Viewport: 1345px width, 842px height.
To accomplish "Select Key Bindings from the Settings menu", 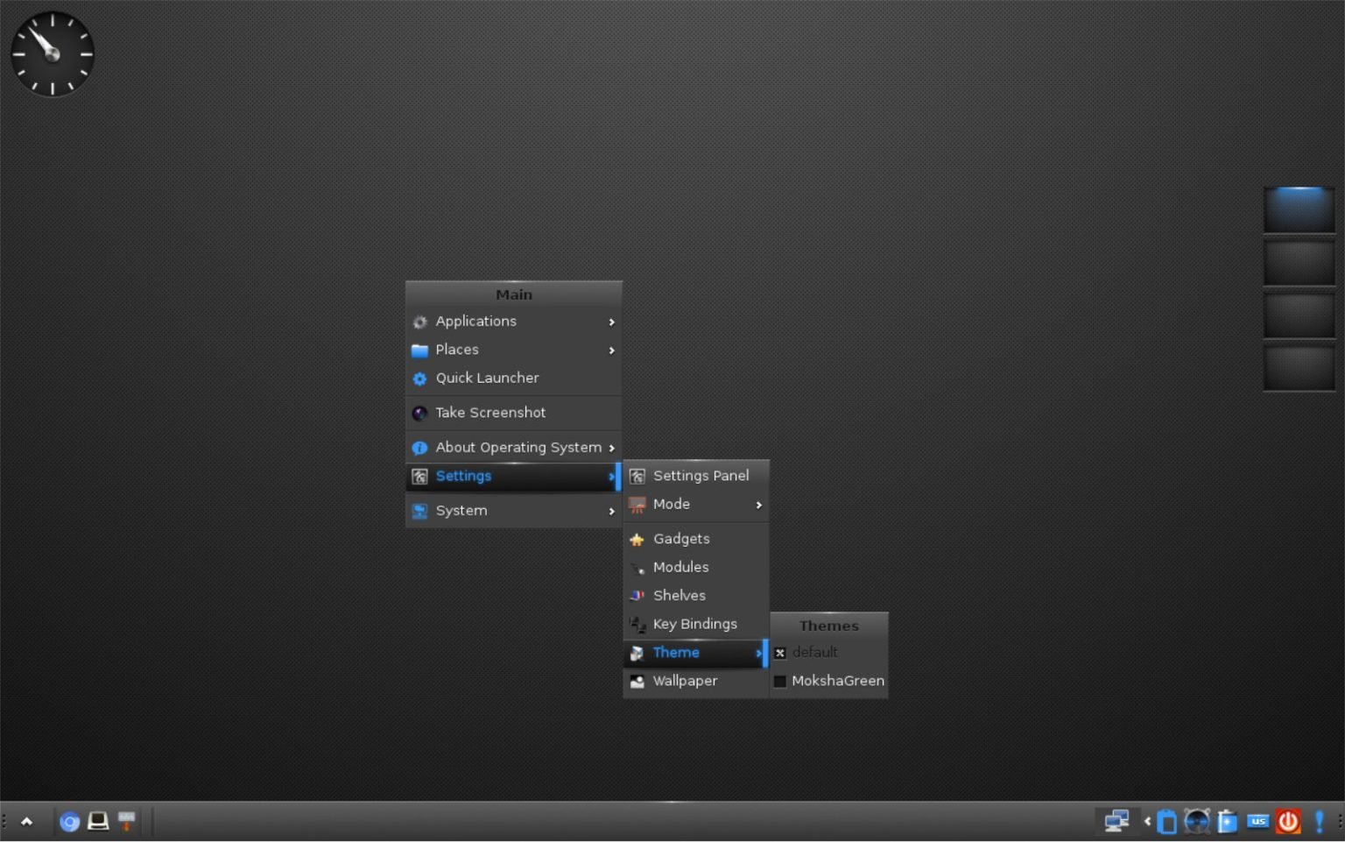I will tap(694, 624).
